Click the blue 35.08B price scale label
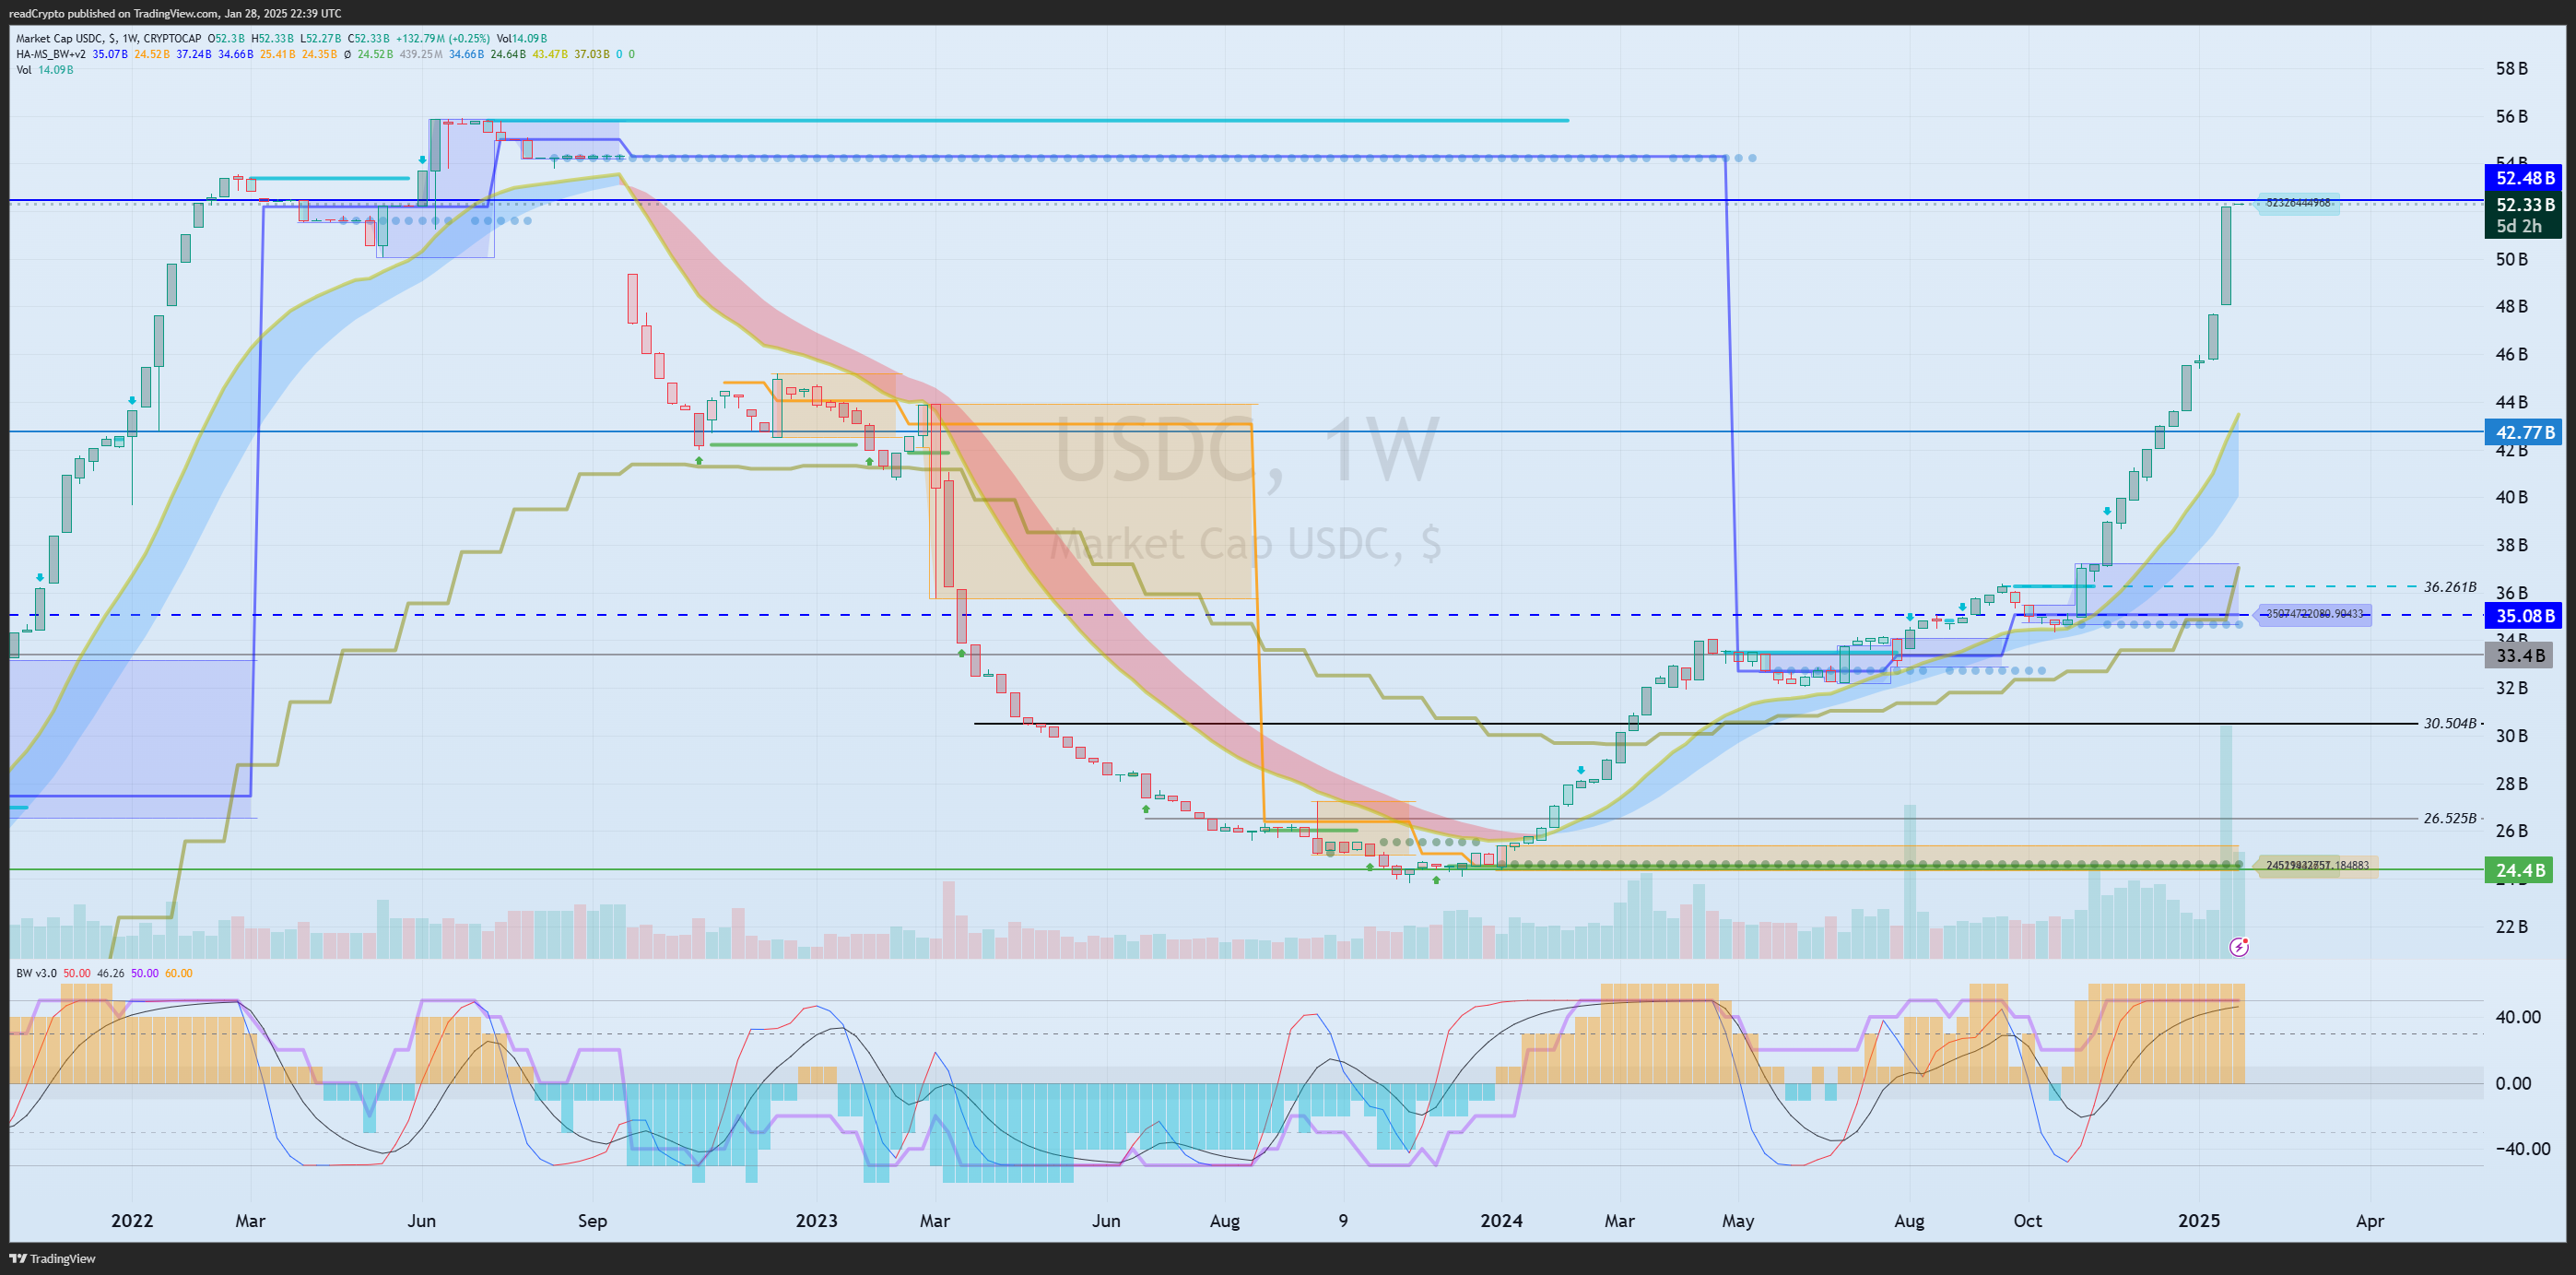 pyautogui.click(x=2524, y=615)
